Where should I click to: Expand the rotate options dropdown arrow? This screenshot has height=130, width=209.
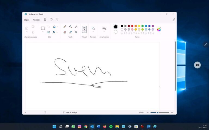coord(57,27)
